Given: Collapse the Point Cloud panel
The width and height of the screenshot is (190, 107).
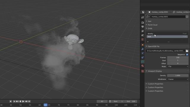Looking at the screenshot, I should pos(146,25).
